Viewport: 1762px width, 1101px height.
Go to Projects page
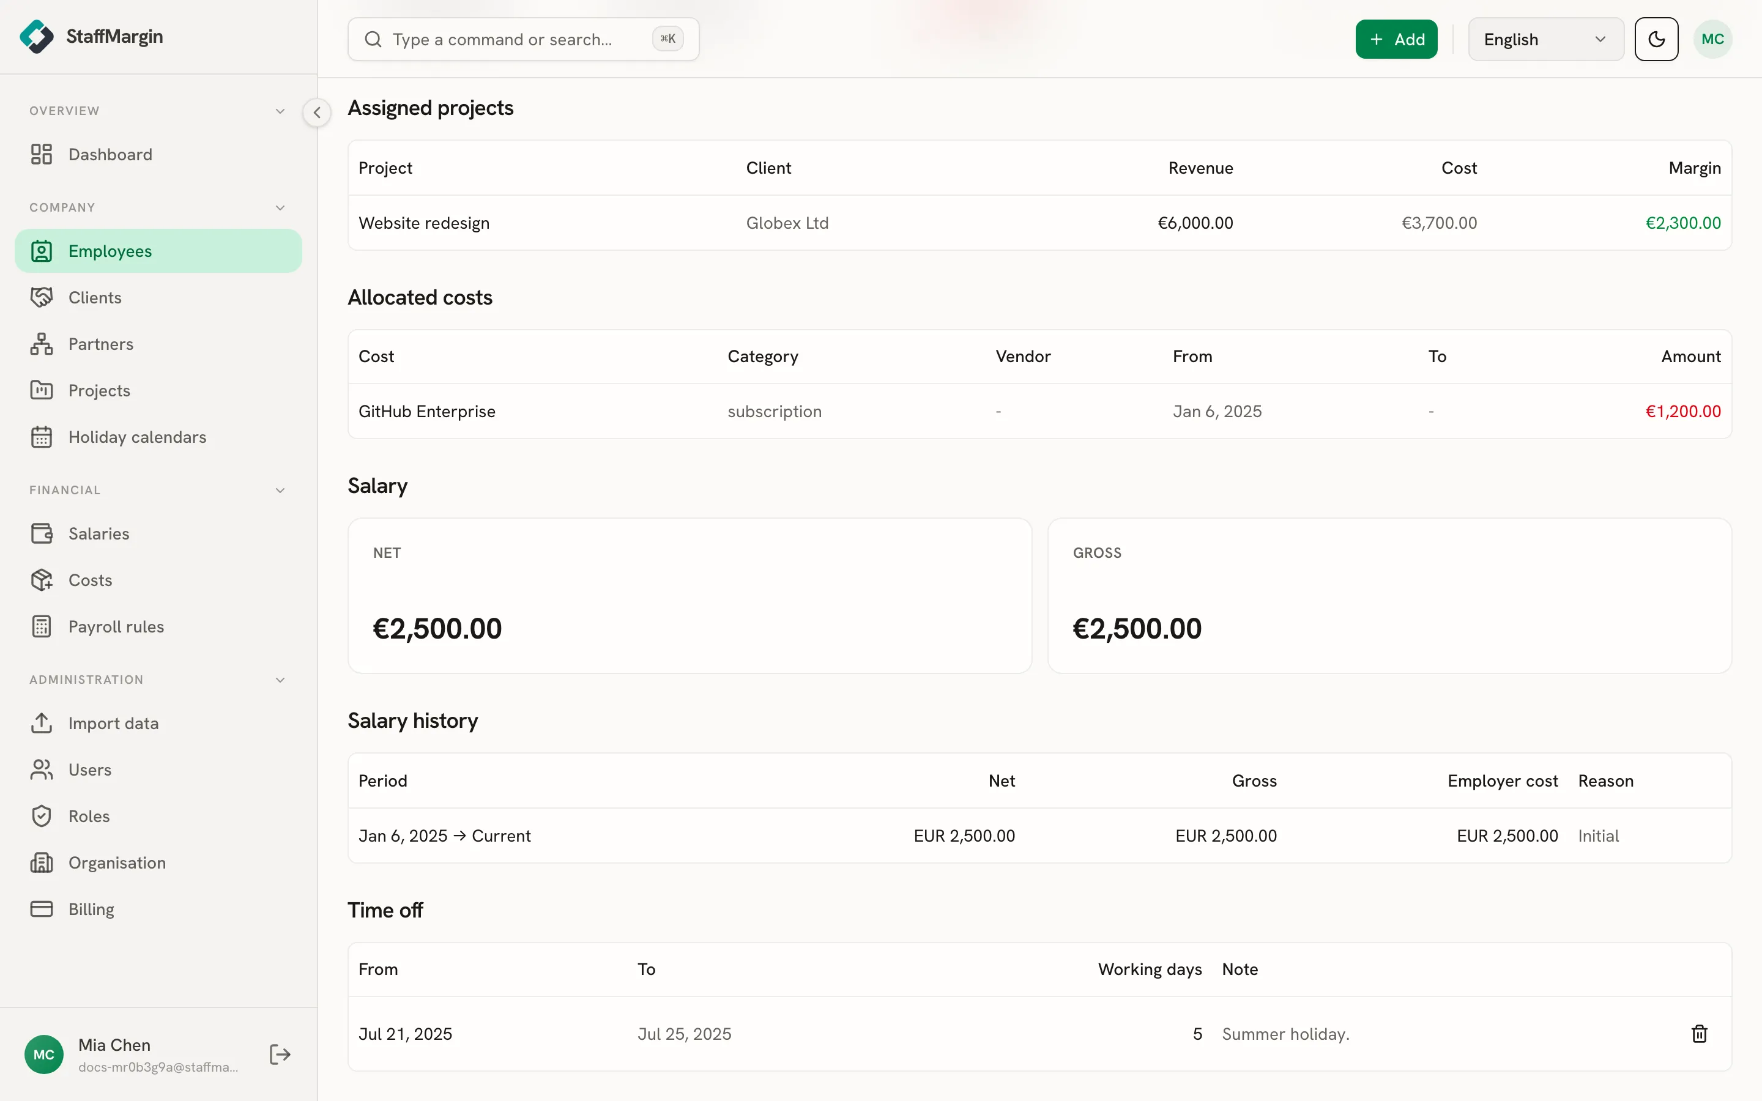click(x=158, y=390)
